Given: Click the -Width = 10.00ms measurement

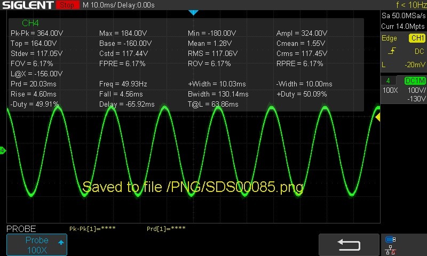Looking at the screenshot, I should 304,84.
